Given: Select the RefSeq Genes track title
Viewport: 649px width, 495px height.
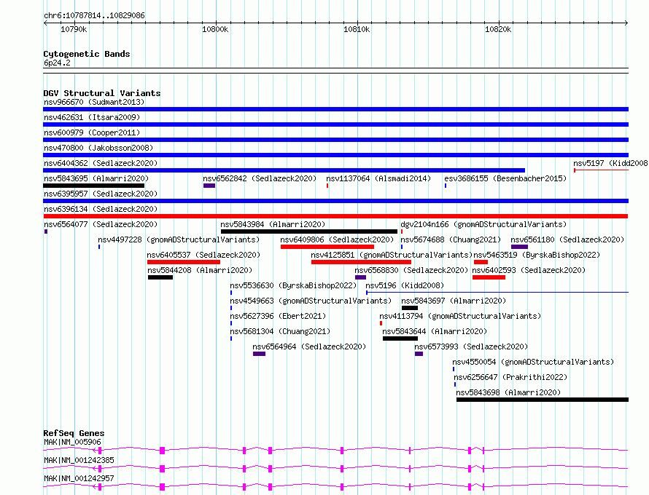Looking at the screenshot, I should 74,433.
